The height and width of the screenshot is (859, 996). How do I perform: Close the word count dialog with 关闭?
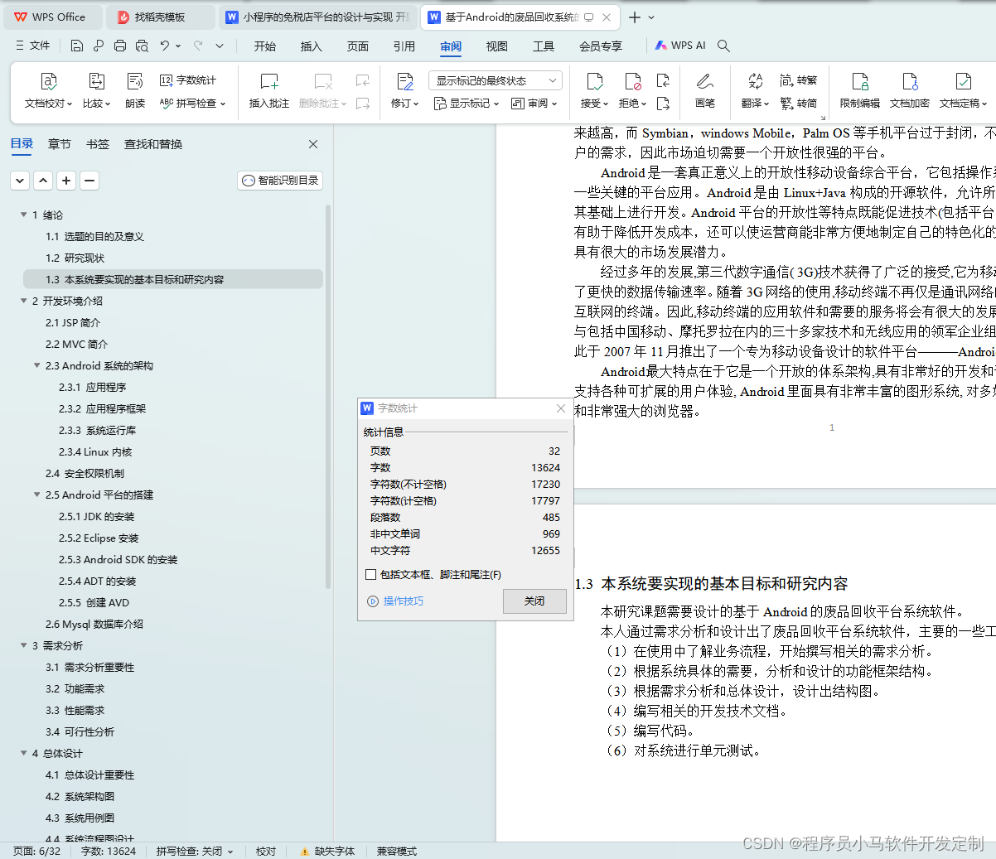[x=534, y=601]
